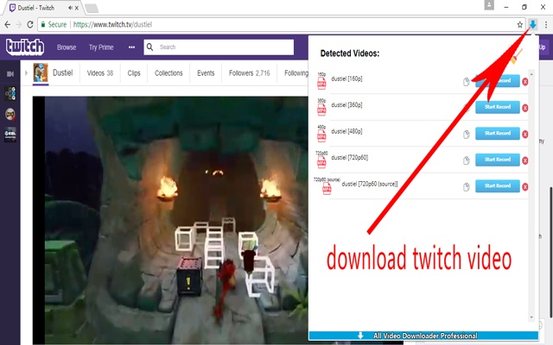Mute the Dustiel tab audio icon
The height and width of the screenshot is (345, 553).
coord(70,8)
